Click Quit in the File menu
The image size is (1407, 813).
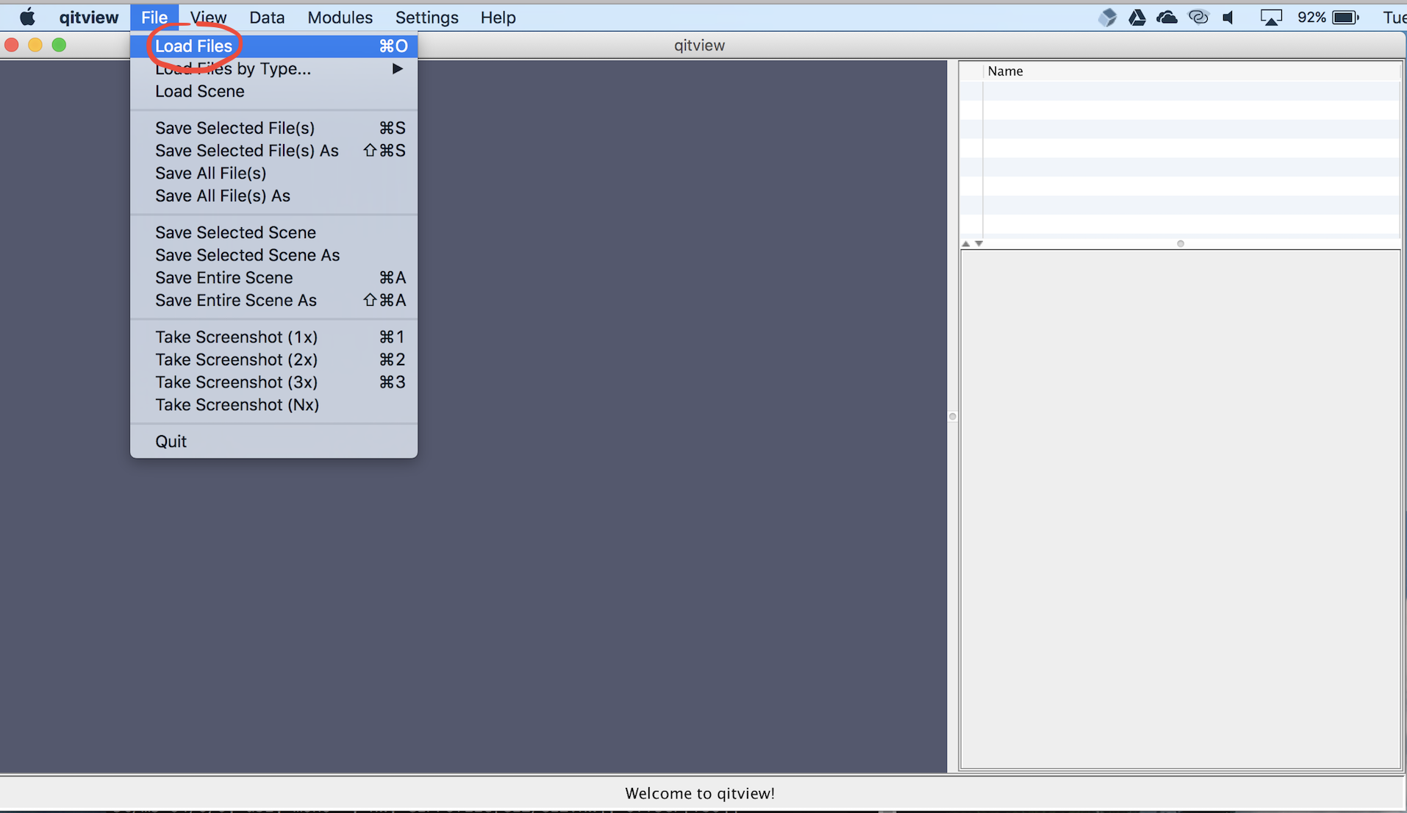(171, 441)
